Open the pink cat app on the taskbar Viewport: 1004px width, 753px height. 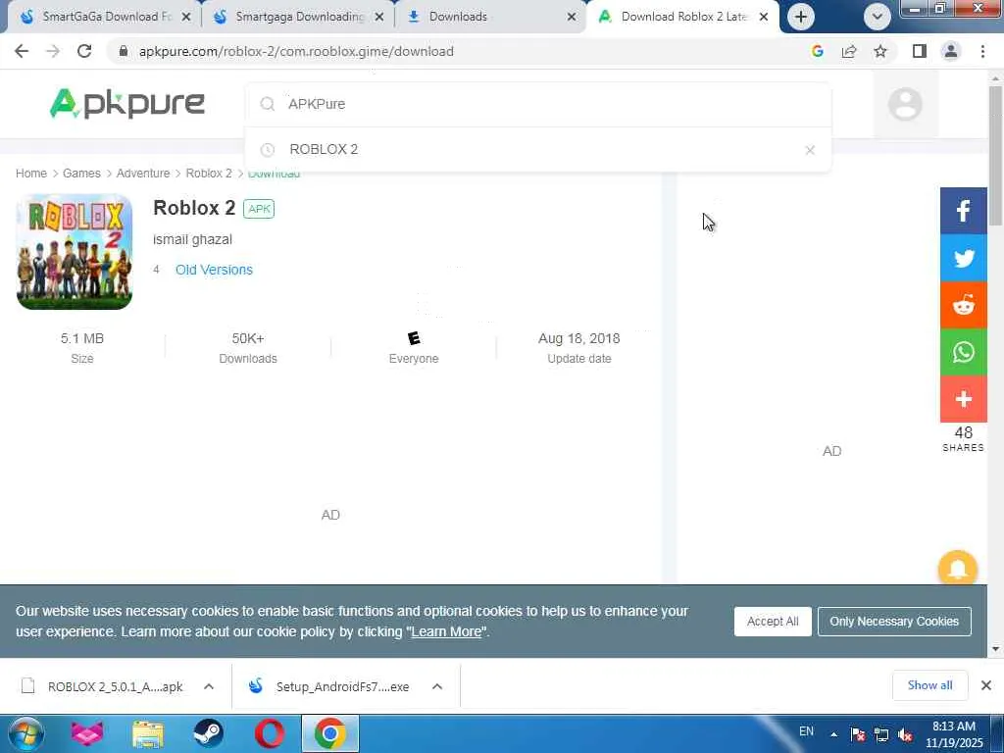(87, 733)
